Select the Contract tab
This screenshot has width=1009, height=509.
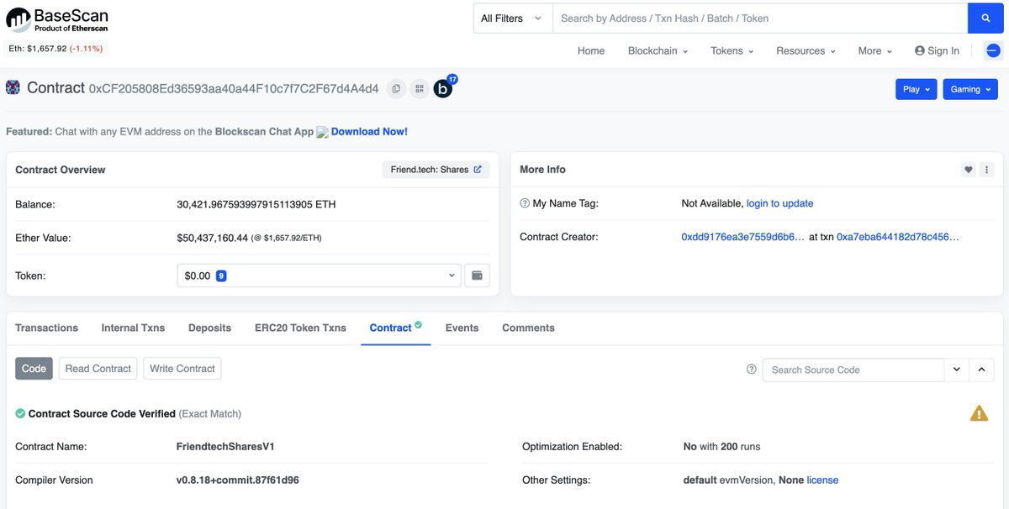(395, 328)
